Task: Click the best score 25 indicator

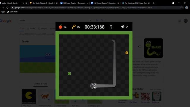Action: point(111,26)
